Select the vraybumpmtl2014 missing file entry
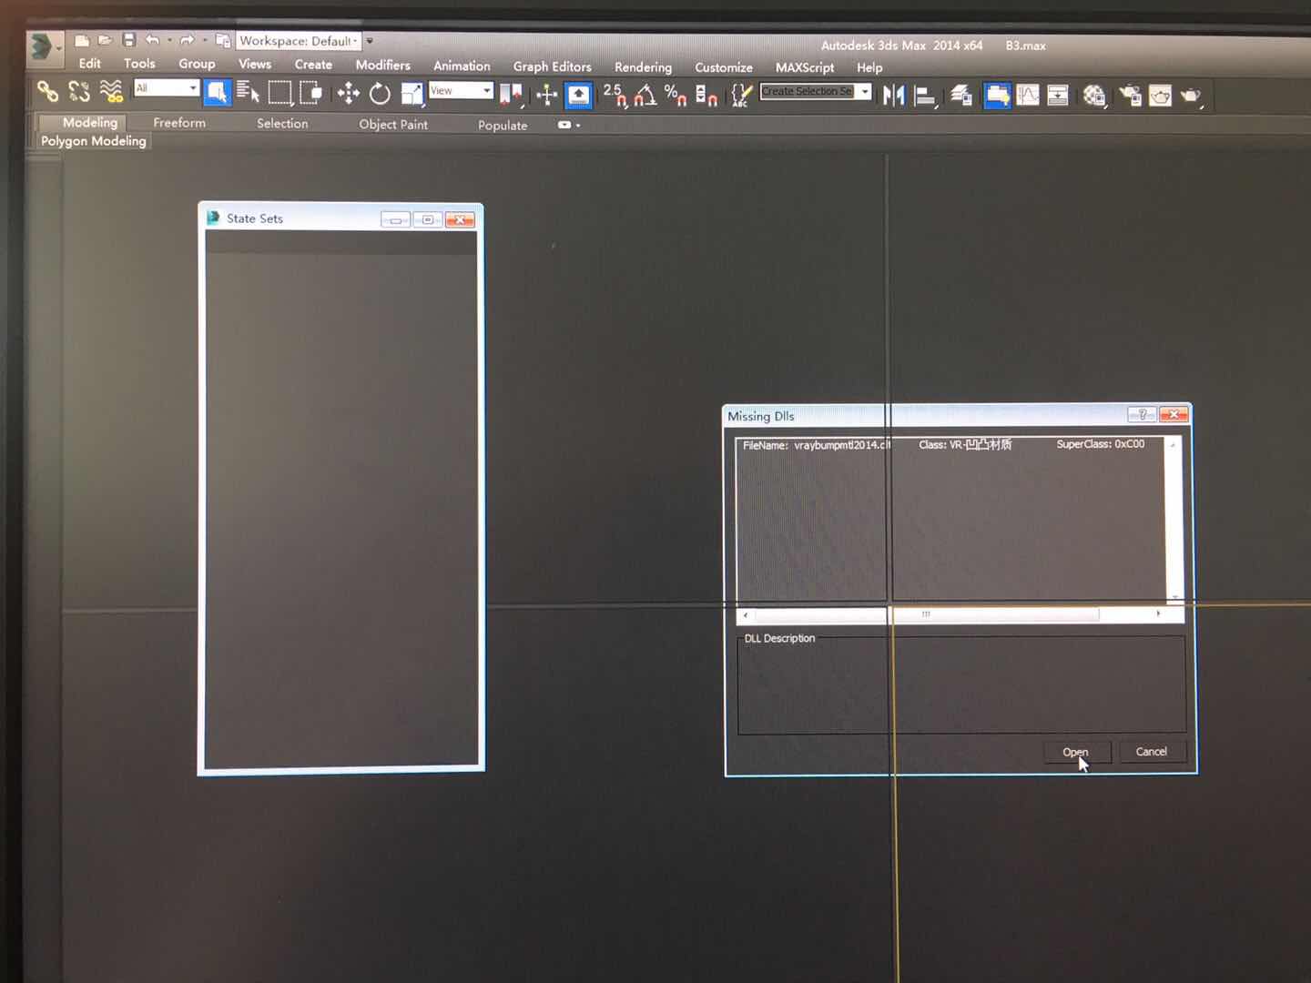This screenshot has width=1311, height=983. point(950,445)
